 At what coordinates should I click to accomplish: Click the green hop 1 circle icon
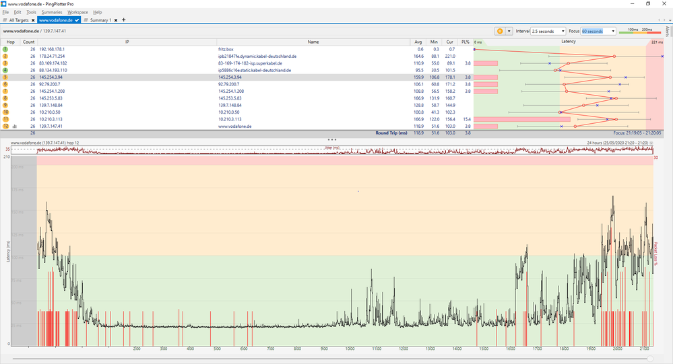[x=5, y=49]
